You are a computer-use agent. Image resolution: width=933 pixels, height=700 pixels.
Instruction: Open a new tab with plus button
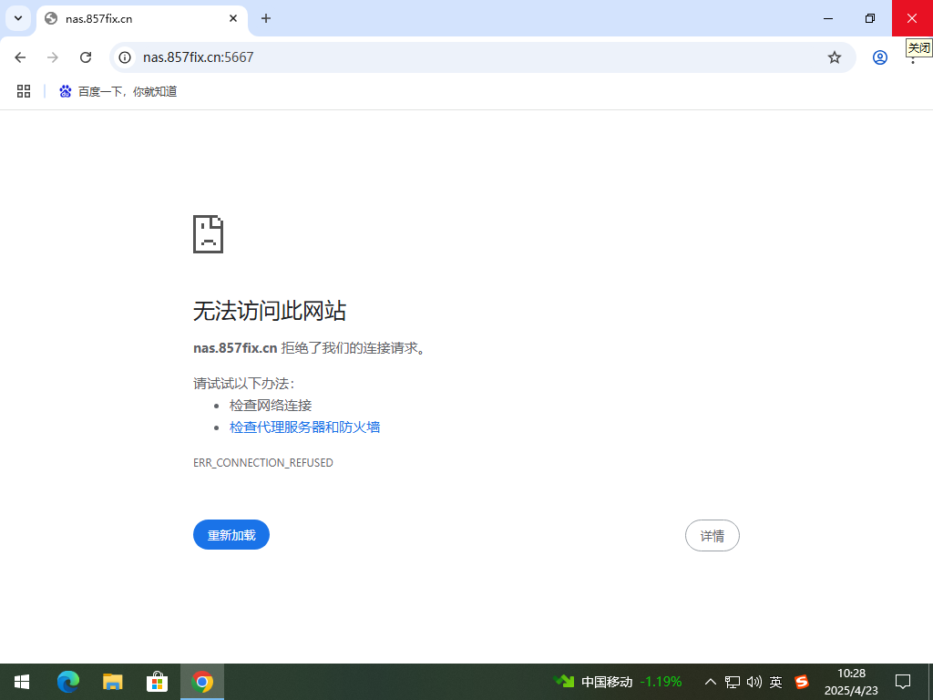click(266, 18)
